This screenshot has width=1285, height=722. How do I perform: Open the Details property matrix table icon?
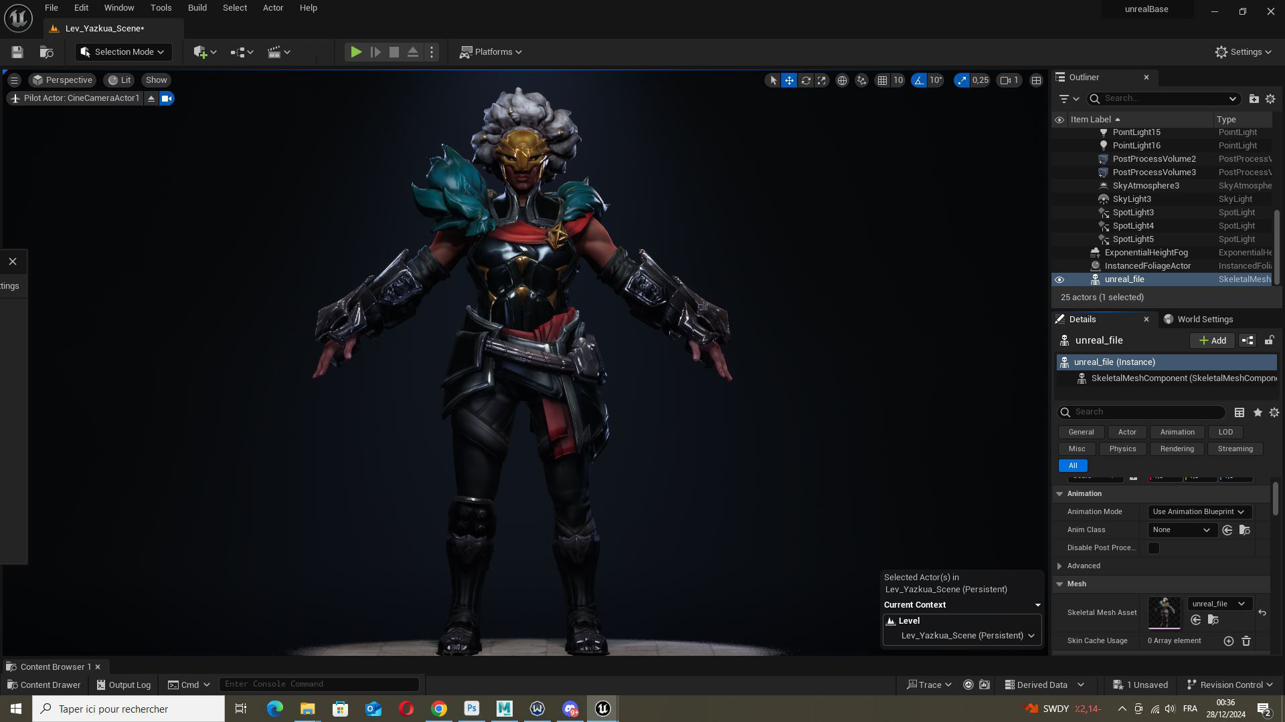tap(1239, 412)
